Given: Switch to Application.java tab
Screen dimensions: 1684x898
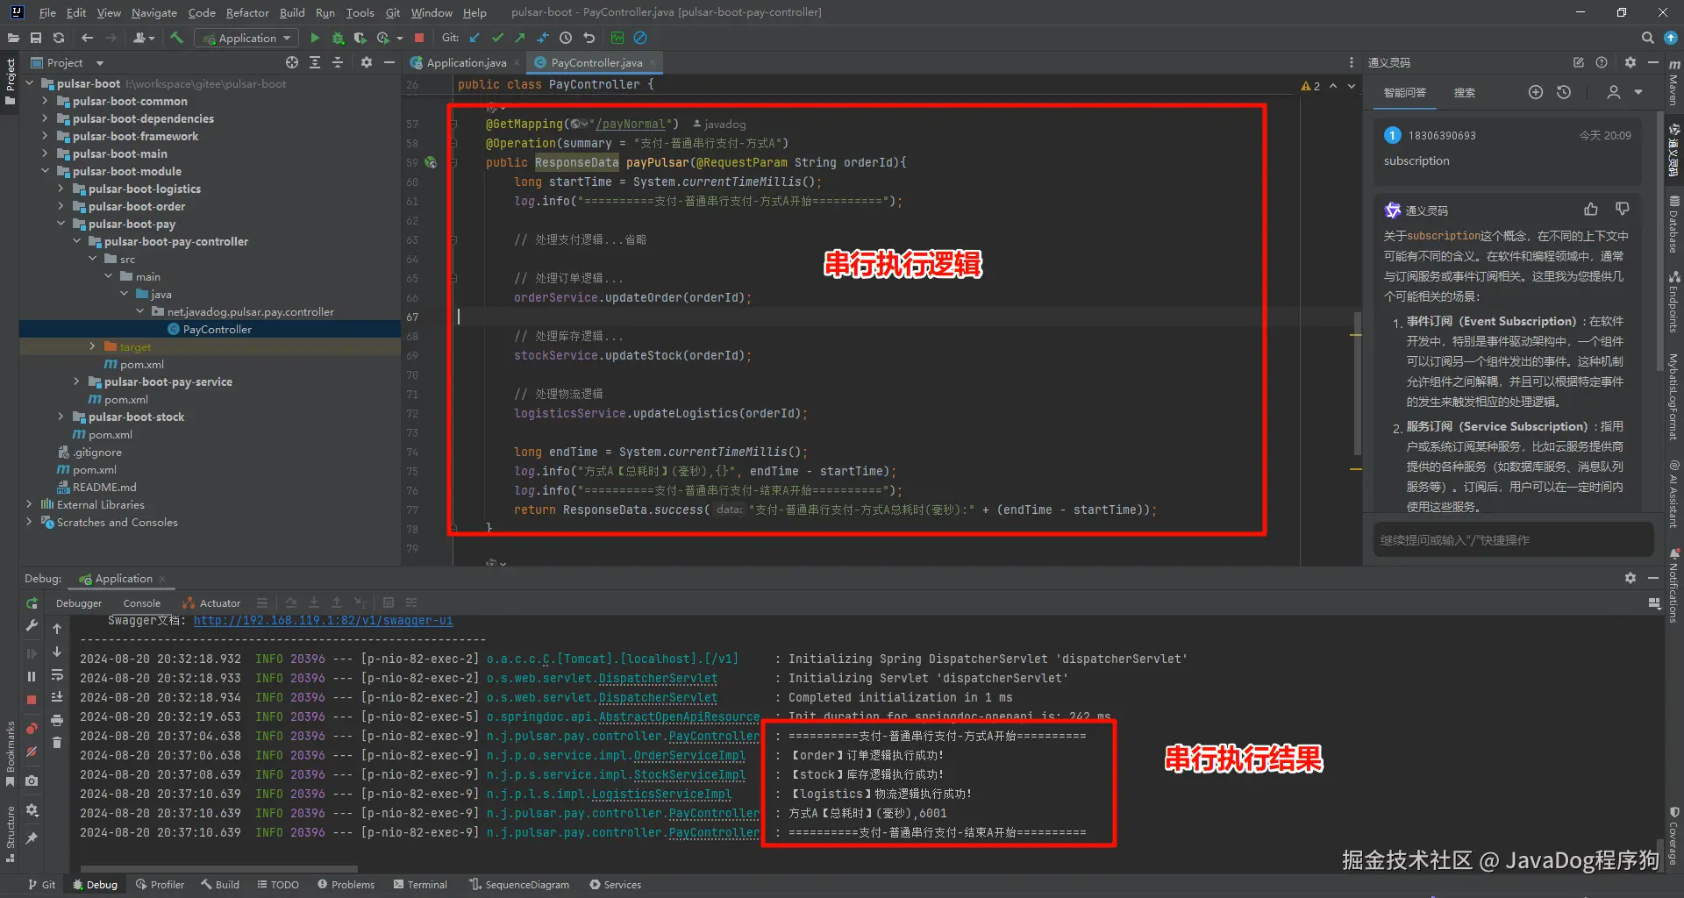Looking at the screenshot, I should [465, 62].
